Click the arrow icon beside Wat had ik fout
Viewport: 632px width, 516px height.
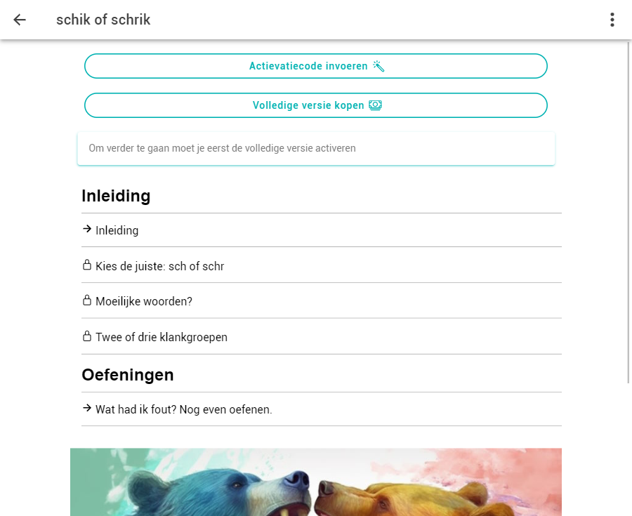pos(87,408)
